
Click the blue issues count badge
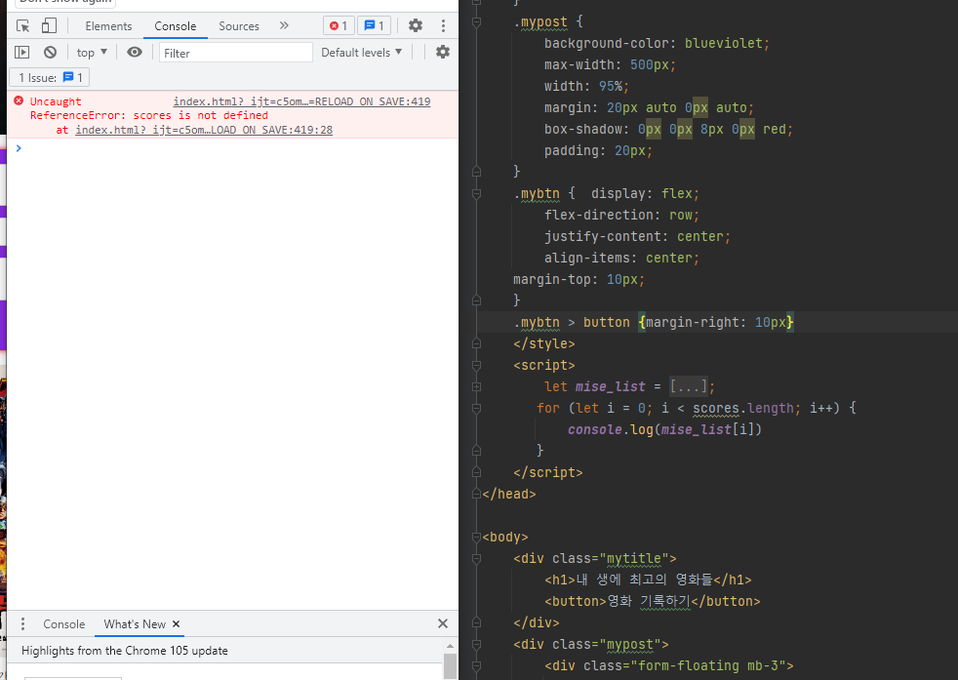point(374,25)
